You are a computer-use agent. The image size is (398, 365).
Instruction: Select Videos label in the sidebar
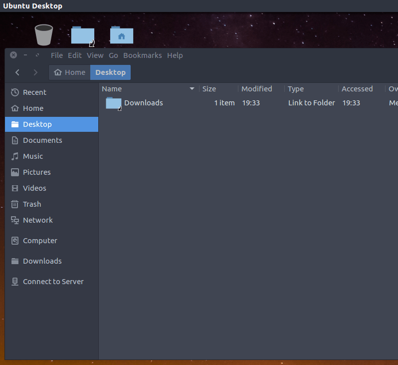34,188
